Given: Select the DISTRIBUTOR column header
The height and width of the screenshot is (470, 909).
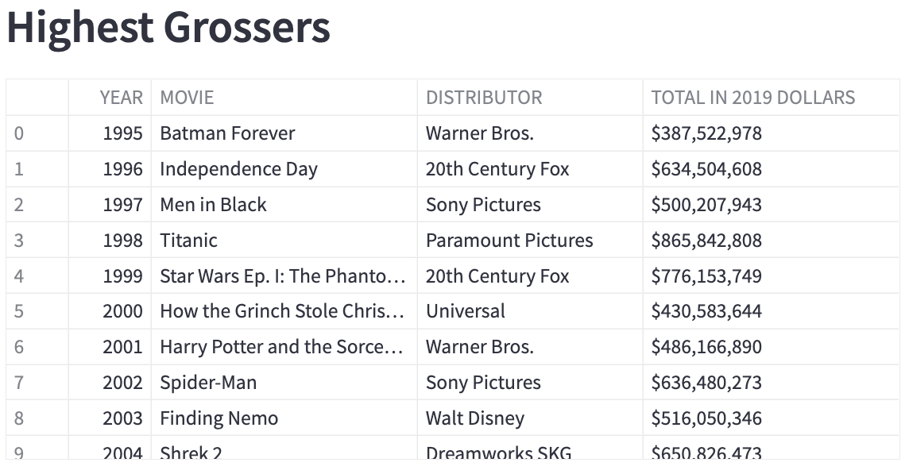Looking at the screenshot, I should click(530, 98).
